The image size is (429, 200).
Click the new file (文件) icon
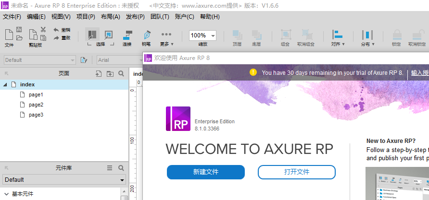pos(9,35)
